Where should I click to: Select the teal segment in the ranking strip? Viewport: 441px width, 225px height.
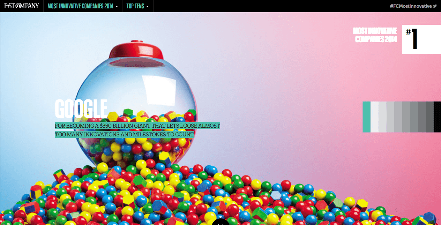click(x=366, y=117)
